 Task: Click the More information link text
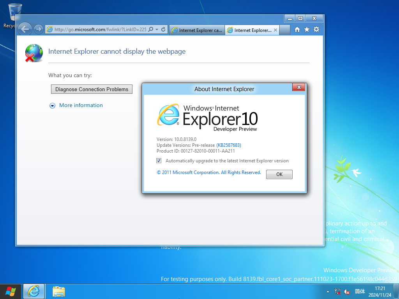pos(81,105)
